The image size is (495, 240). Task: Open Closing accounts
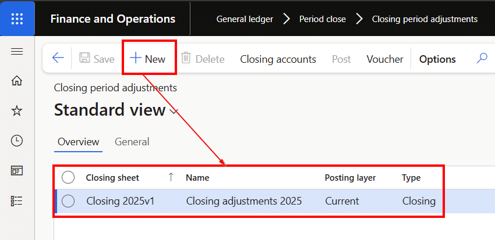(278, 59)
